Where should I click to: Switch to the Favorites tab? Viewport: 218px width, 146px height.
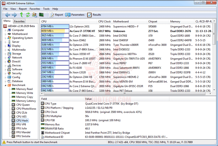click(x=19, y=21)
